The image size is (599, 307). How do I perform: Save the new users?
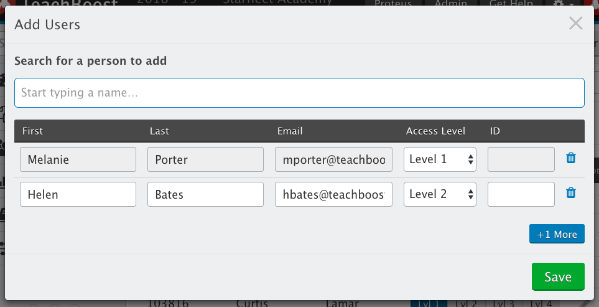point(558,276)
